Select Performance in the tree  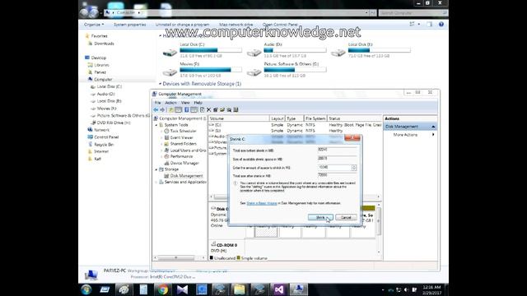[x=181, y=156]
